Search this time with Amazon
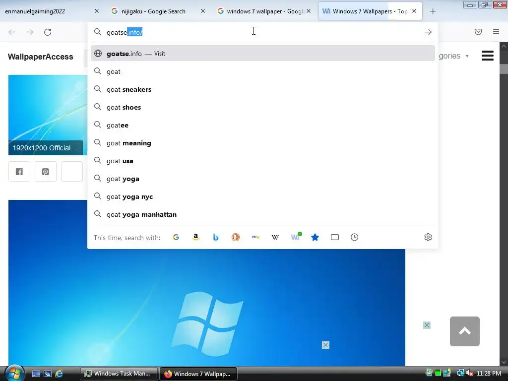508x381 pixels. 195,237
